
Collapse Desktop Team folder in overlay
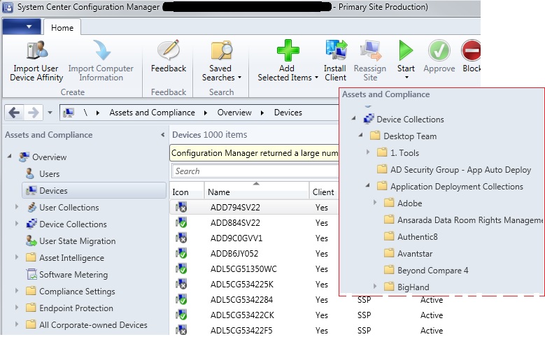coord(361,135)
